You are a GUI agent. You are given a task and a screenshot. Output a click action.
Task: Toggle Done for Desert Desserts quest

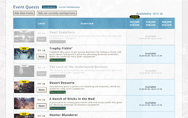pyautogui.click(x=41, y=90)
